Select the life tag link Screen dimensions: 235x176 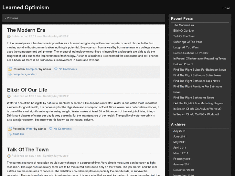(x=22, y=134)
